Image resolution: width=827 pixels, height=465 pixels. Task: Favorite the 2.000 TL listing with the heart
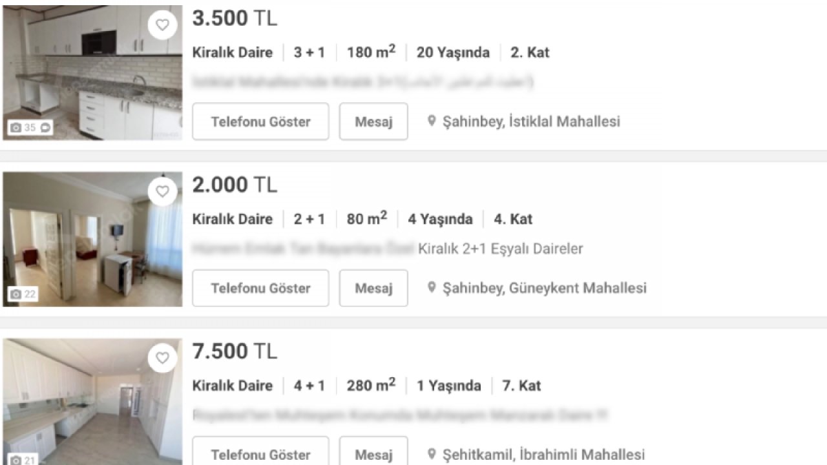tap(162, 191)
